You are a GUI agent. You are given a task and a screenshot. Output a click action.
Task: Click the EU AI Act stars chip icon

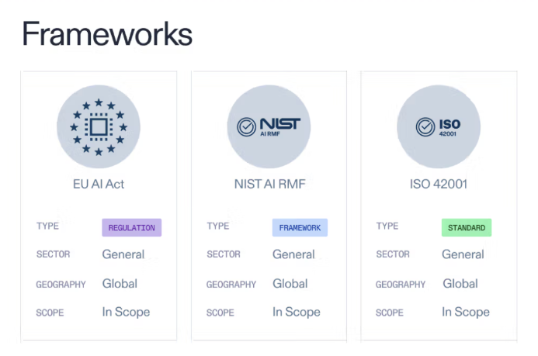(x=99, y=126)
